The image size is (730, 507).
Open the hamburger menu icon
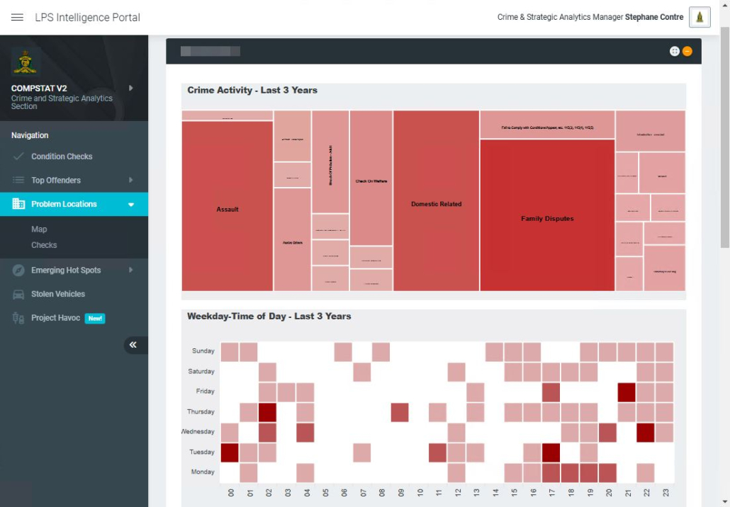(x=18, y=18)
